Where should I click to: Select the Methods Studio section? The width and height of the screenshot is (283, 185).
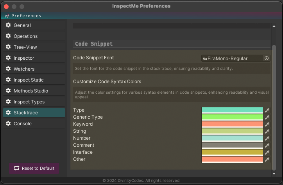tap(34, 91)
